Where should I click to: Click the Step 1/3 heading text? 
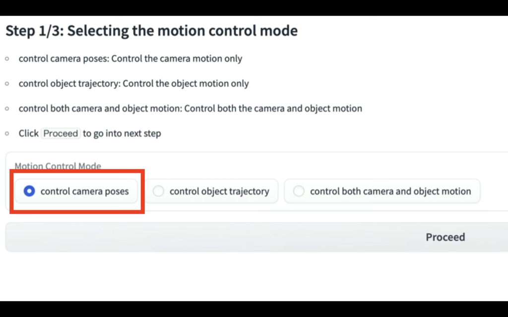(x=152, y=30)
